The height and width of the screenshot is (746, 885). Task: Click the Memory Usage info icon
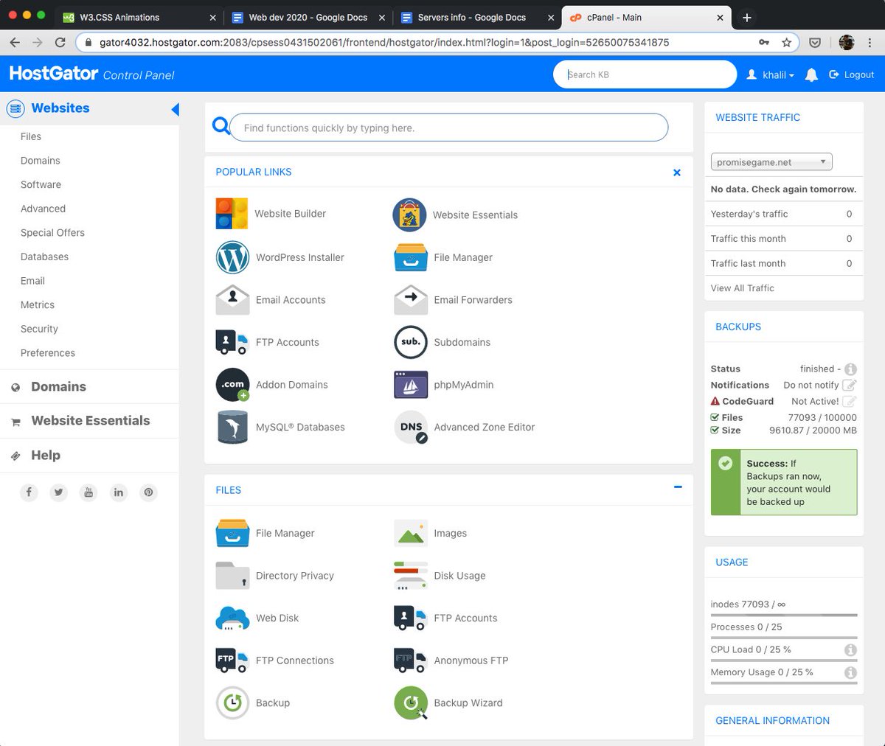click(850, 673)
